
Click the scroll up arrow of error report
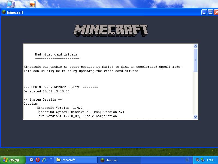pyautogui.click(x=195, y=46)
